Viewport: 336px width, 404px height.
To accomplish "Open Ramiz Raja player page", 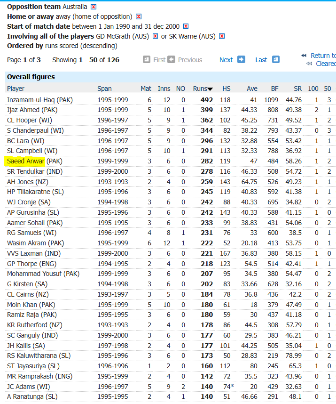I will coord(23,315).
